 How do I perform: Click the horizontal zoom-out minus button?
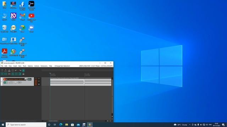click(110, 121)
